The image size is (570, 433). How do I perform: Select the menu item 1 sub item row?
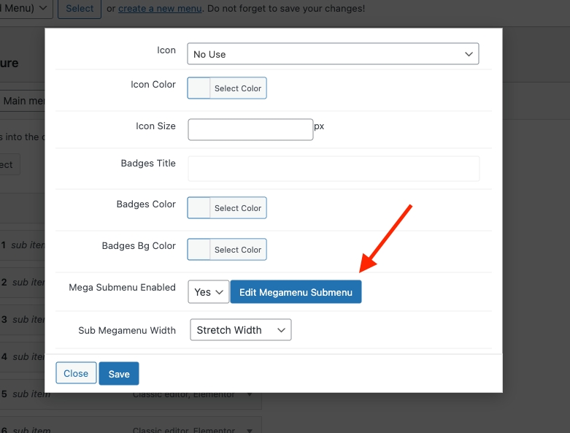(x=22, y=245)
